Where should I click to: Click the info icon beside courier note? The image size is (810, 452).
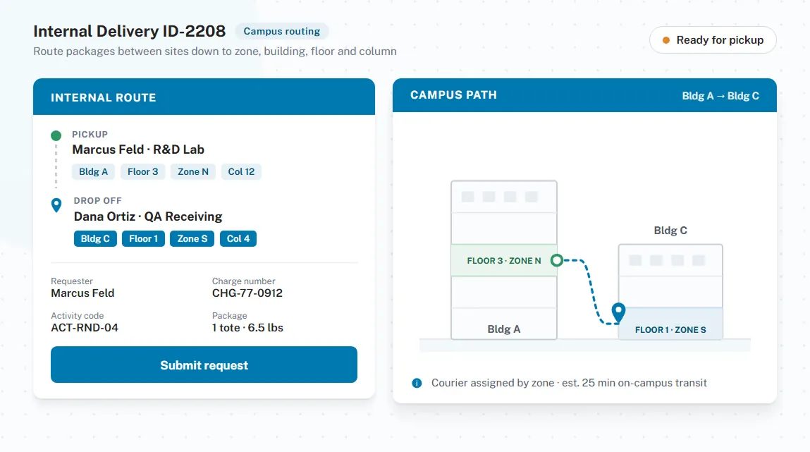(x=417, y=384)
